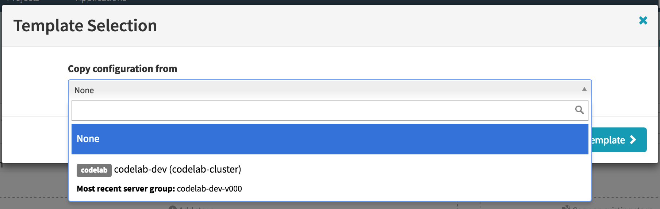
Task: Click the current None value field
Action: tap(330, 90)
